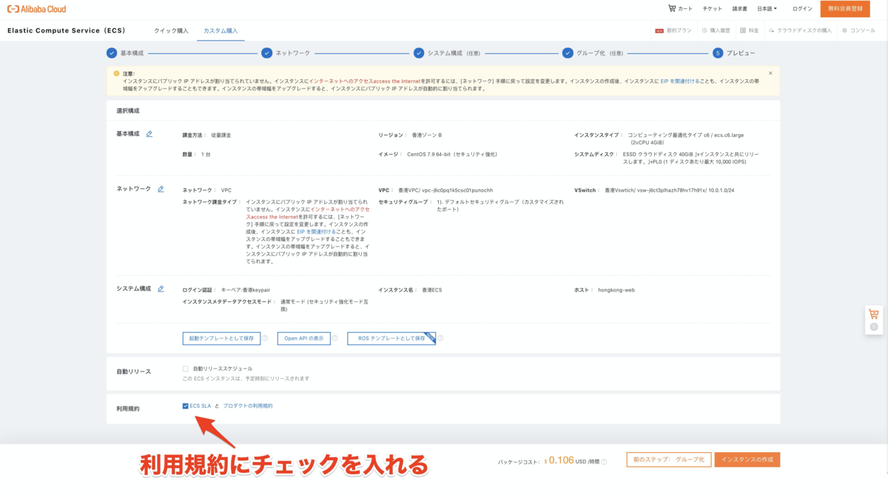Screen dimensions: 888x495
Task: Jump to the ネットワーク step label
Action: (x=293, y=53)
